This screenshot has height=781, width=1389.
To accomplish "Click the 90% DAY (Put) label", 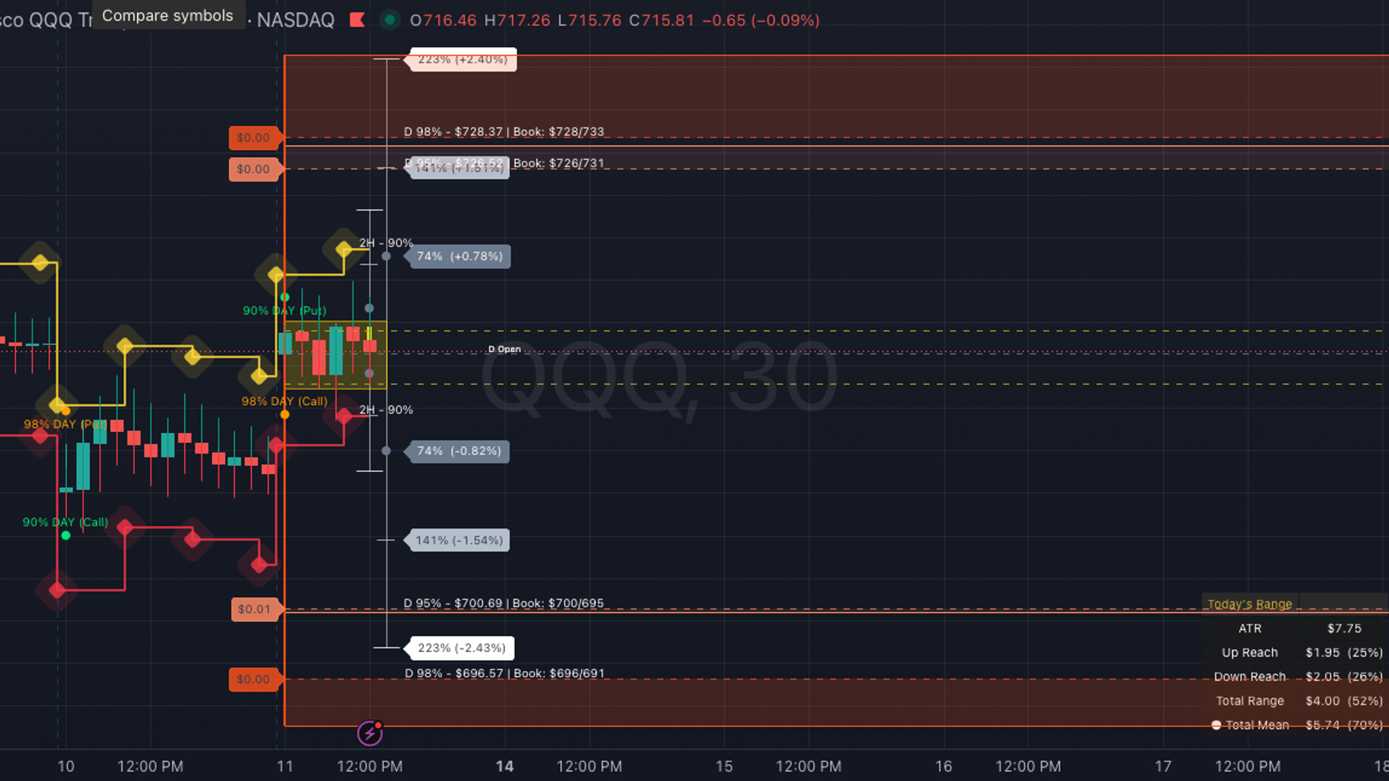I will click(284, 311).
